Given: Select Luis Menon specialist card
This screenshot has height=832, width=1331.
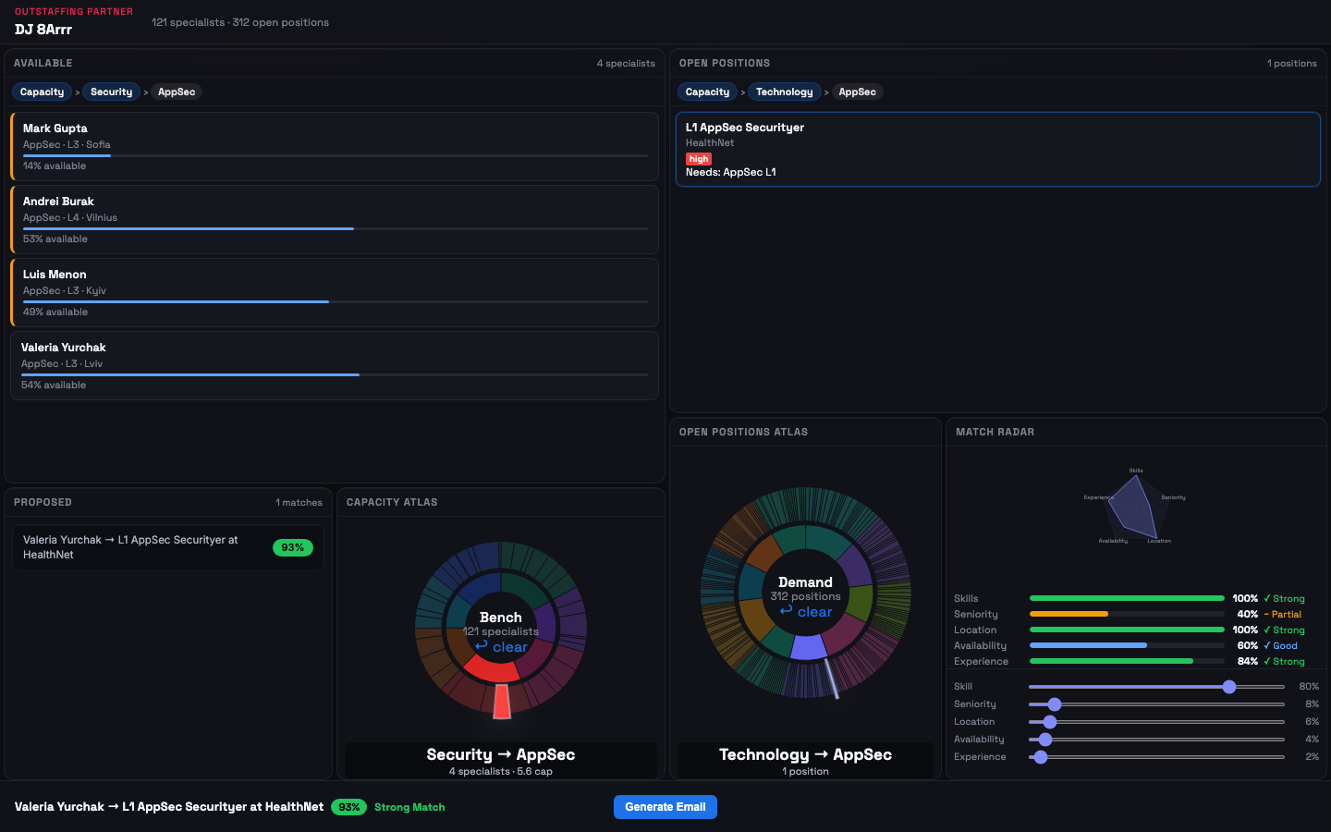Looking at the screenshot, I should 335,292.
